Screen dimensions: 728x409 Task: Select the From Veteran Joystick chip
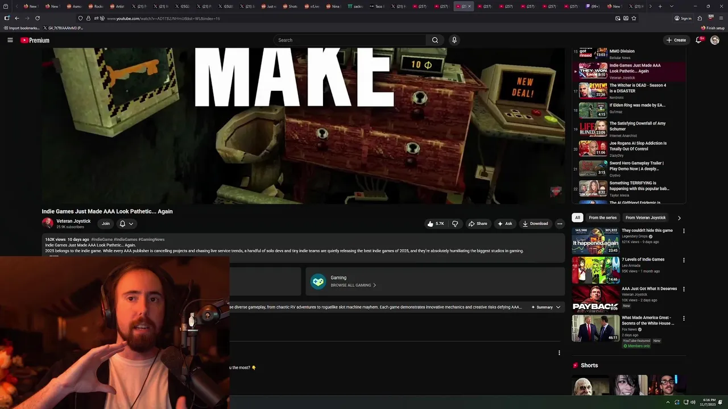pyautogui.click(x=646, y=218)
